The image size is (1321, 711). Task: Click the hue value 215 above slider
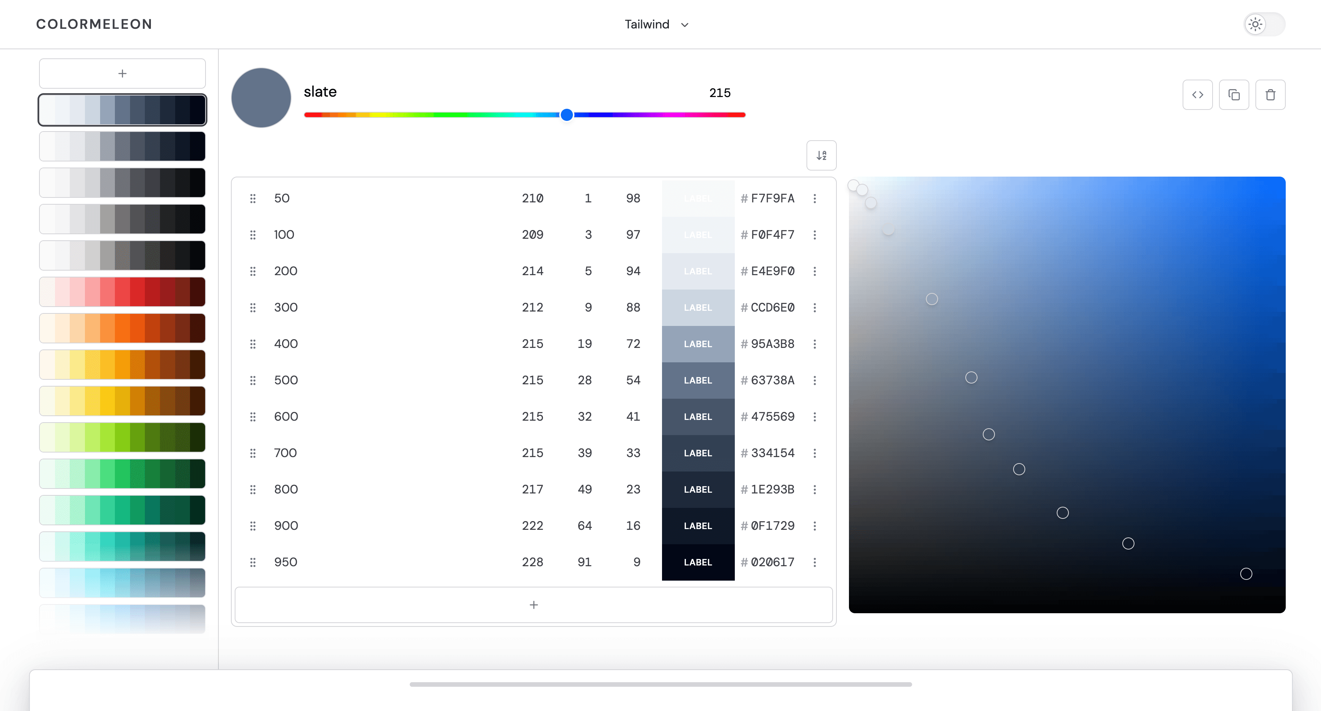720,93
